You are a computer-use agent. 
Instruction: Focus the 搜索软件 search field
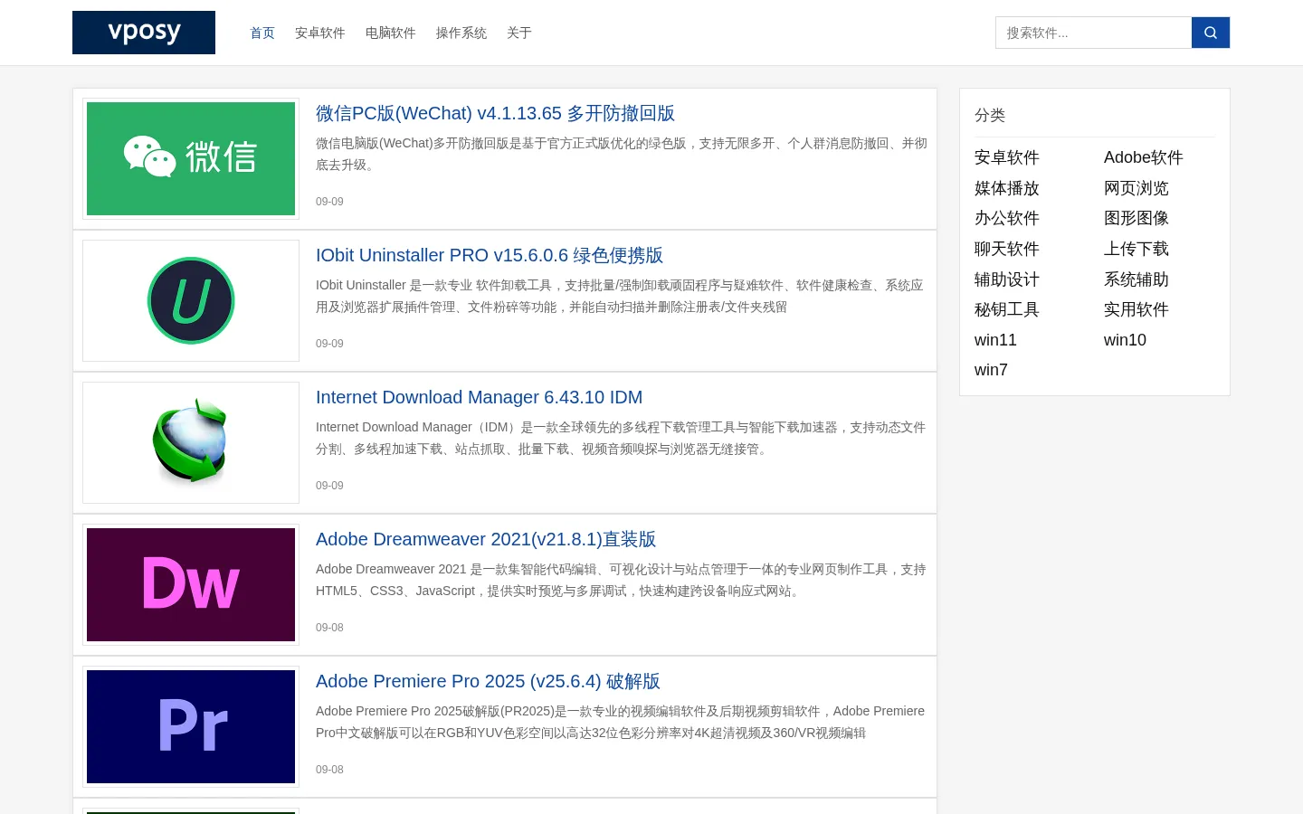[x=1093, y=33]
